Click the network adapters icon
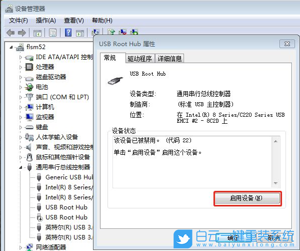This screenshot has width=300, height=251. pos(29,247)
